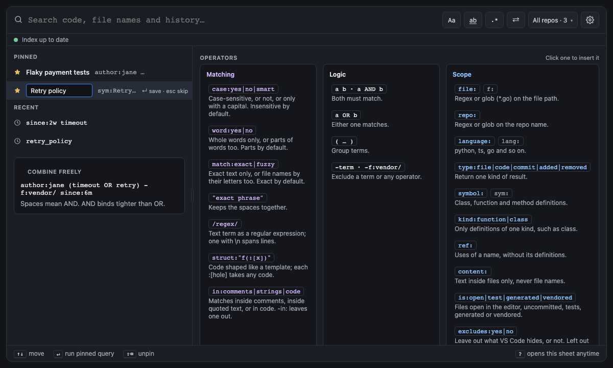Run the Flaky payment tests pinned query
This screenshot has height=368, width=613.
(100, 73)
